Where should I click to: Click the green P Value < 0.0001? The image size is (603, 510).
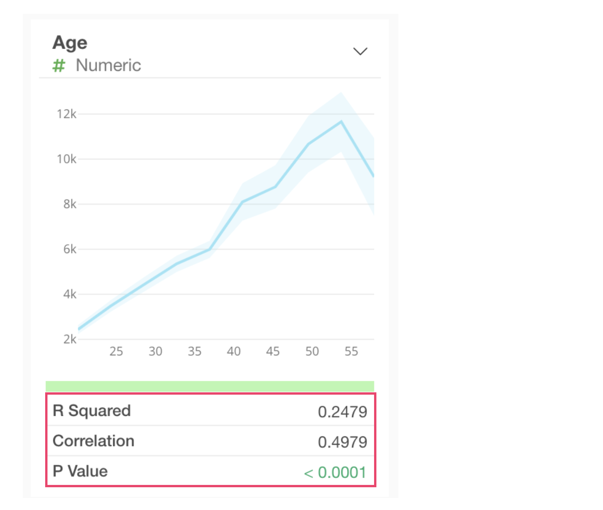pos(335,473)
